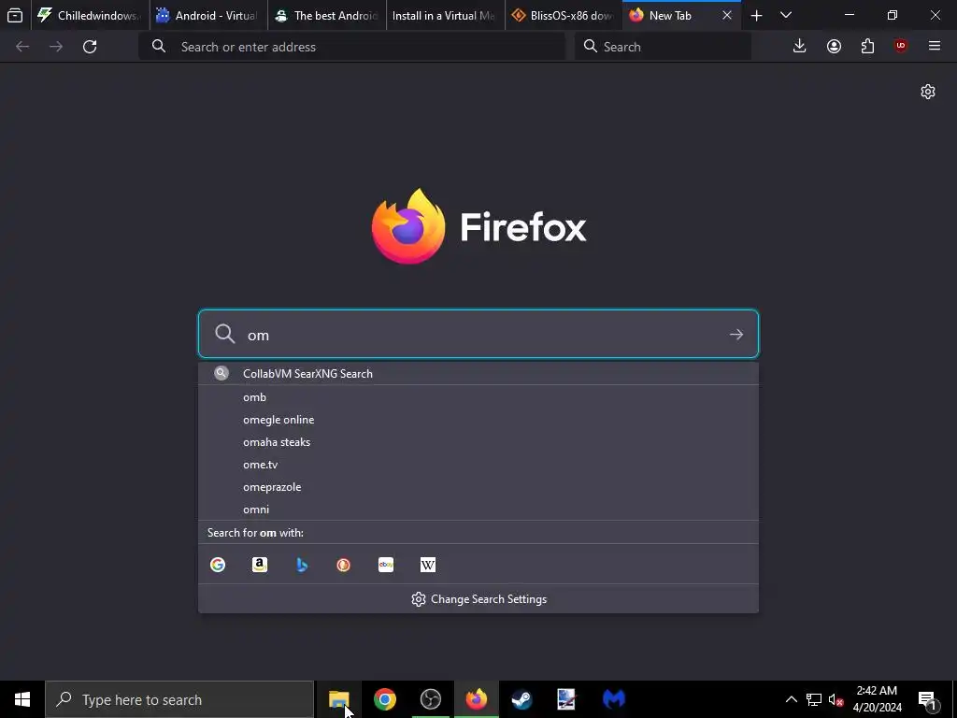Viewport: 957px width, 718px height.
Task: Search for om with Google
Action: coord(218,565)
